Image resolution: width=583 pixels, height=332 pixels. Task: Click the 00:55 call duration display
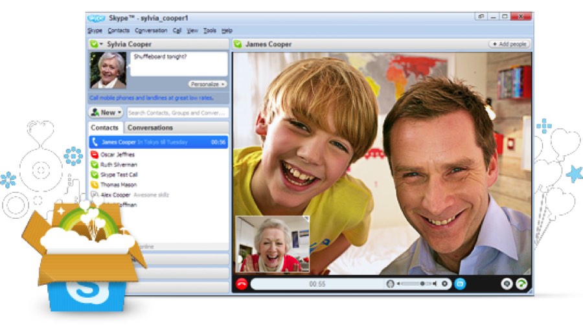[x=317, y=284]
